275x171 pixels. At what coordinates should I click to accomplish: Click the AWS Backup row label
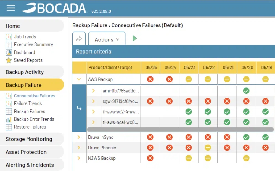(100, 79)
